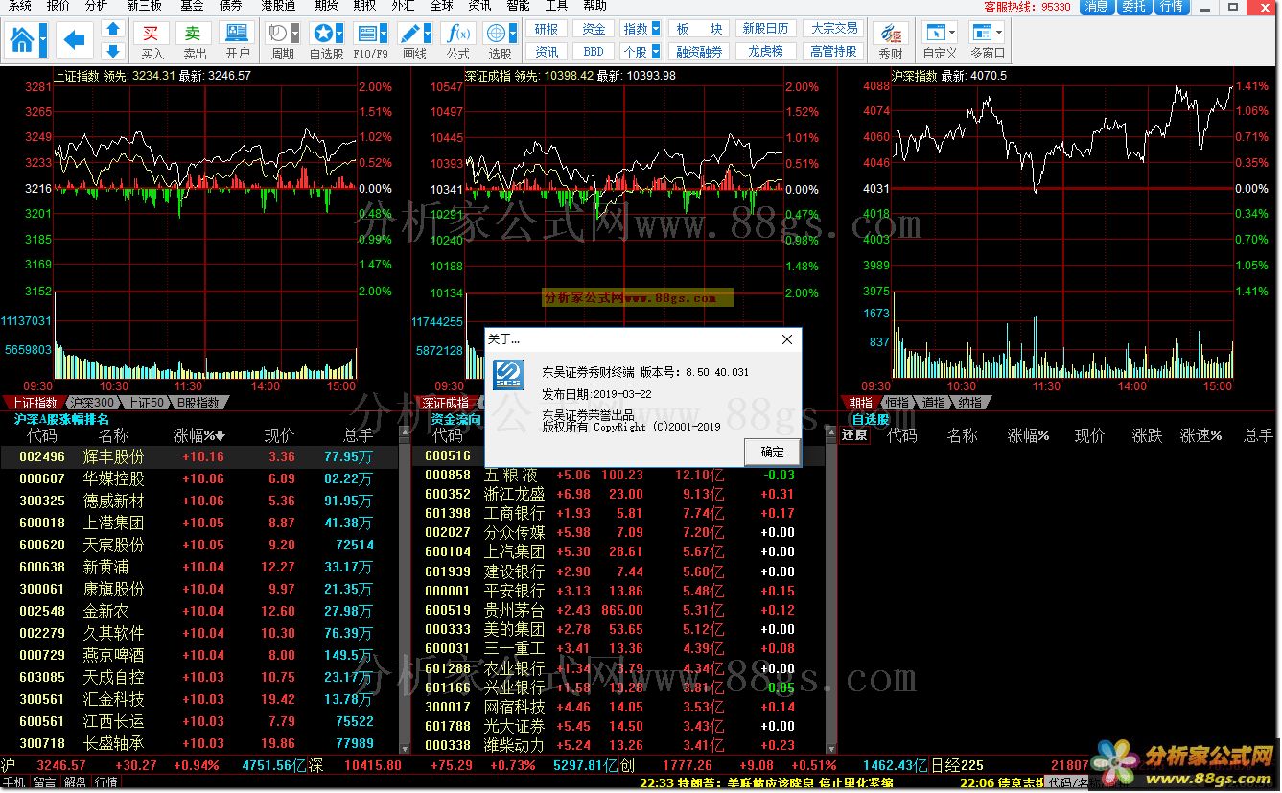Click the 留言 status bar tab
This screenshot has height=793, width=1282.
coord(45,782)
